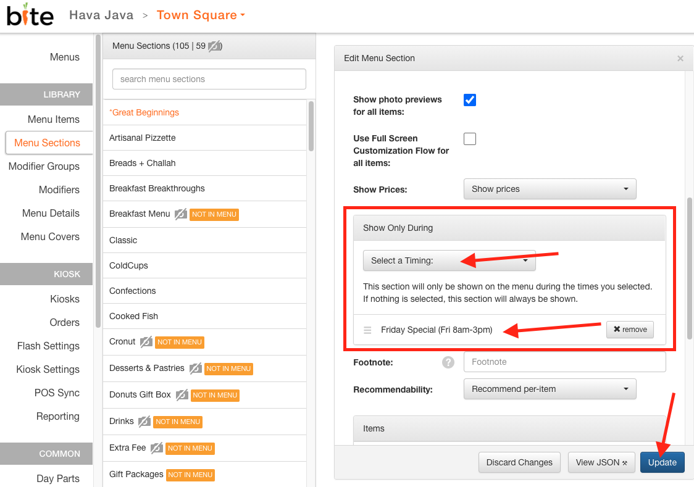Click hidden icon next to Drinks
The width and height of the screenshot is (694, 487).
point(144,422)
